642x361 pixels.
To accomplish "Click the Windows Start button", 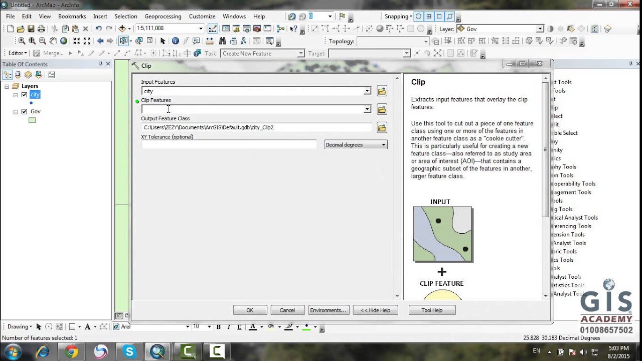I will pyautogui.click(x=12, y=352).
